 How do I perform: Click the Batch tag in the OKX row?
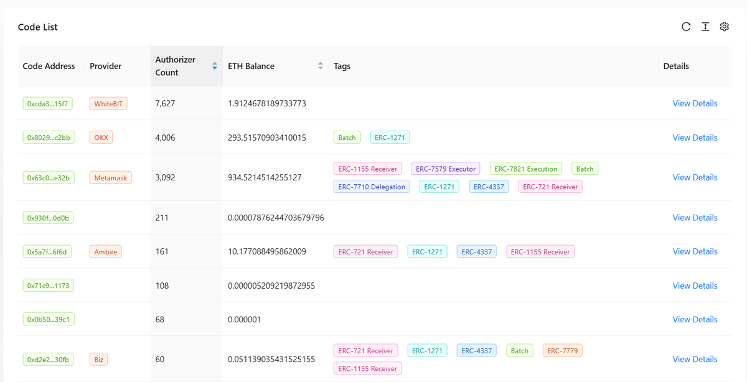pos(347,137)
